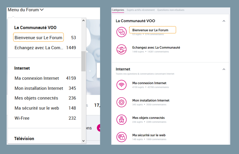Viewport: 239px width, 154px height.
Task: Open Mon installation Internet category link
Action: pos(151,100)
